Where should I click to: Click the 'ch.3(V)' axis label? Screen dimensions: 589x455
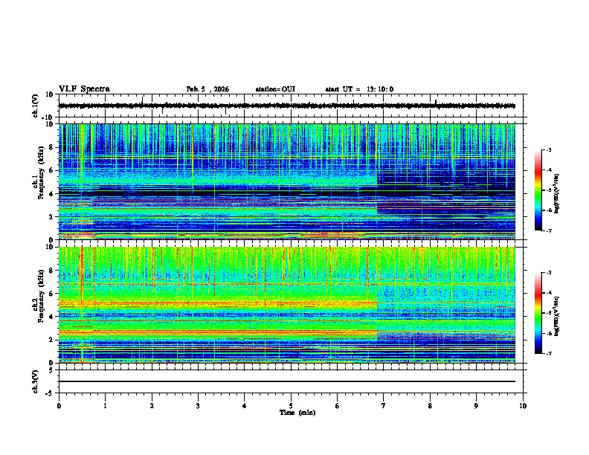[36, 381]
